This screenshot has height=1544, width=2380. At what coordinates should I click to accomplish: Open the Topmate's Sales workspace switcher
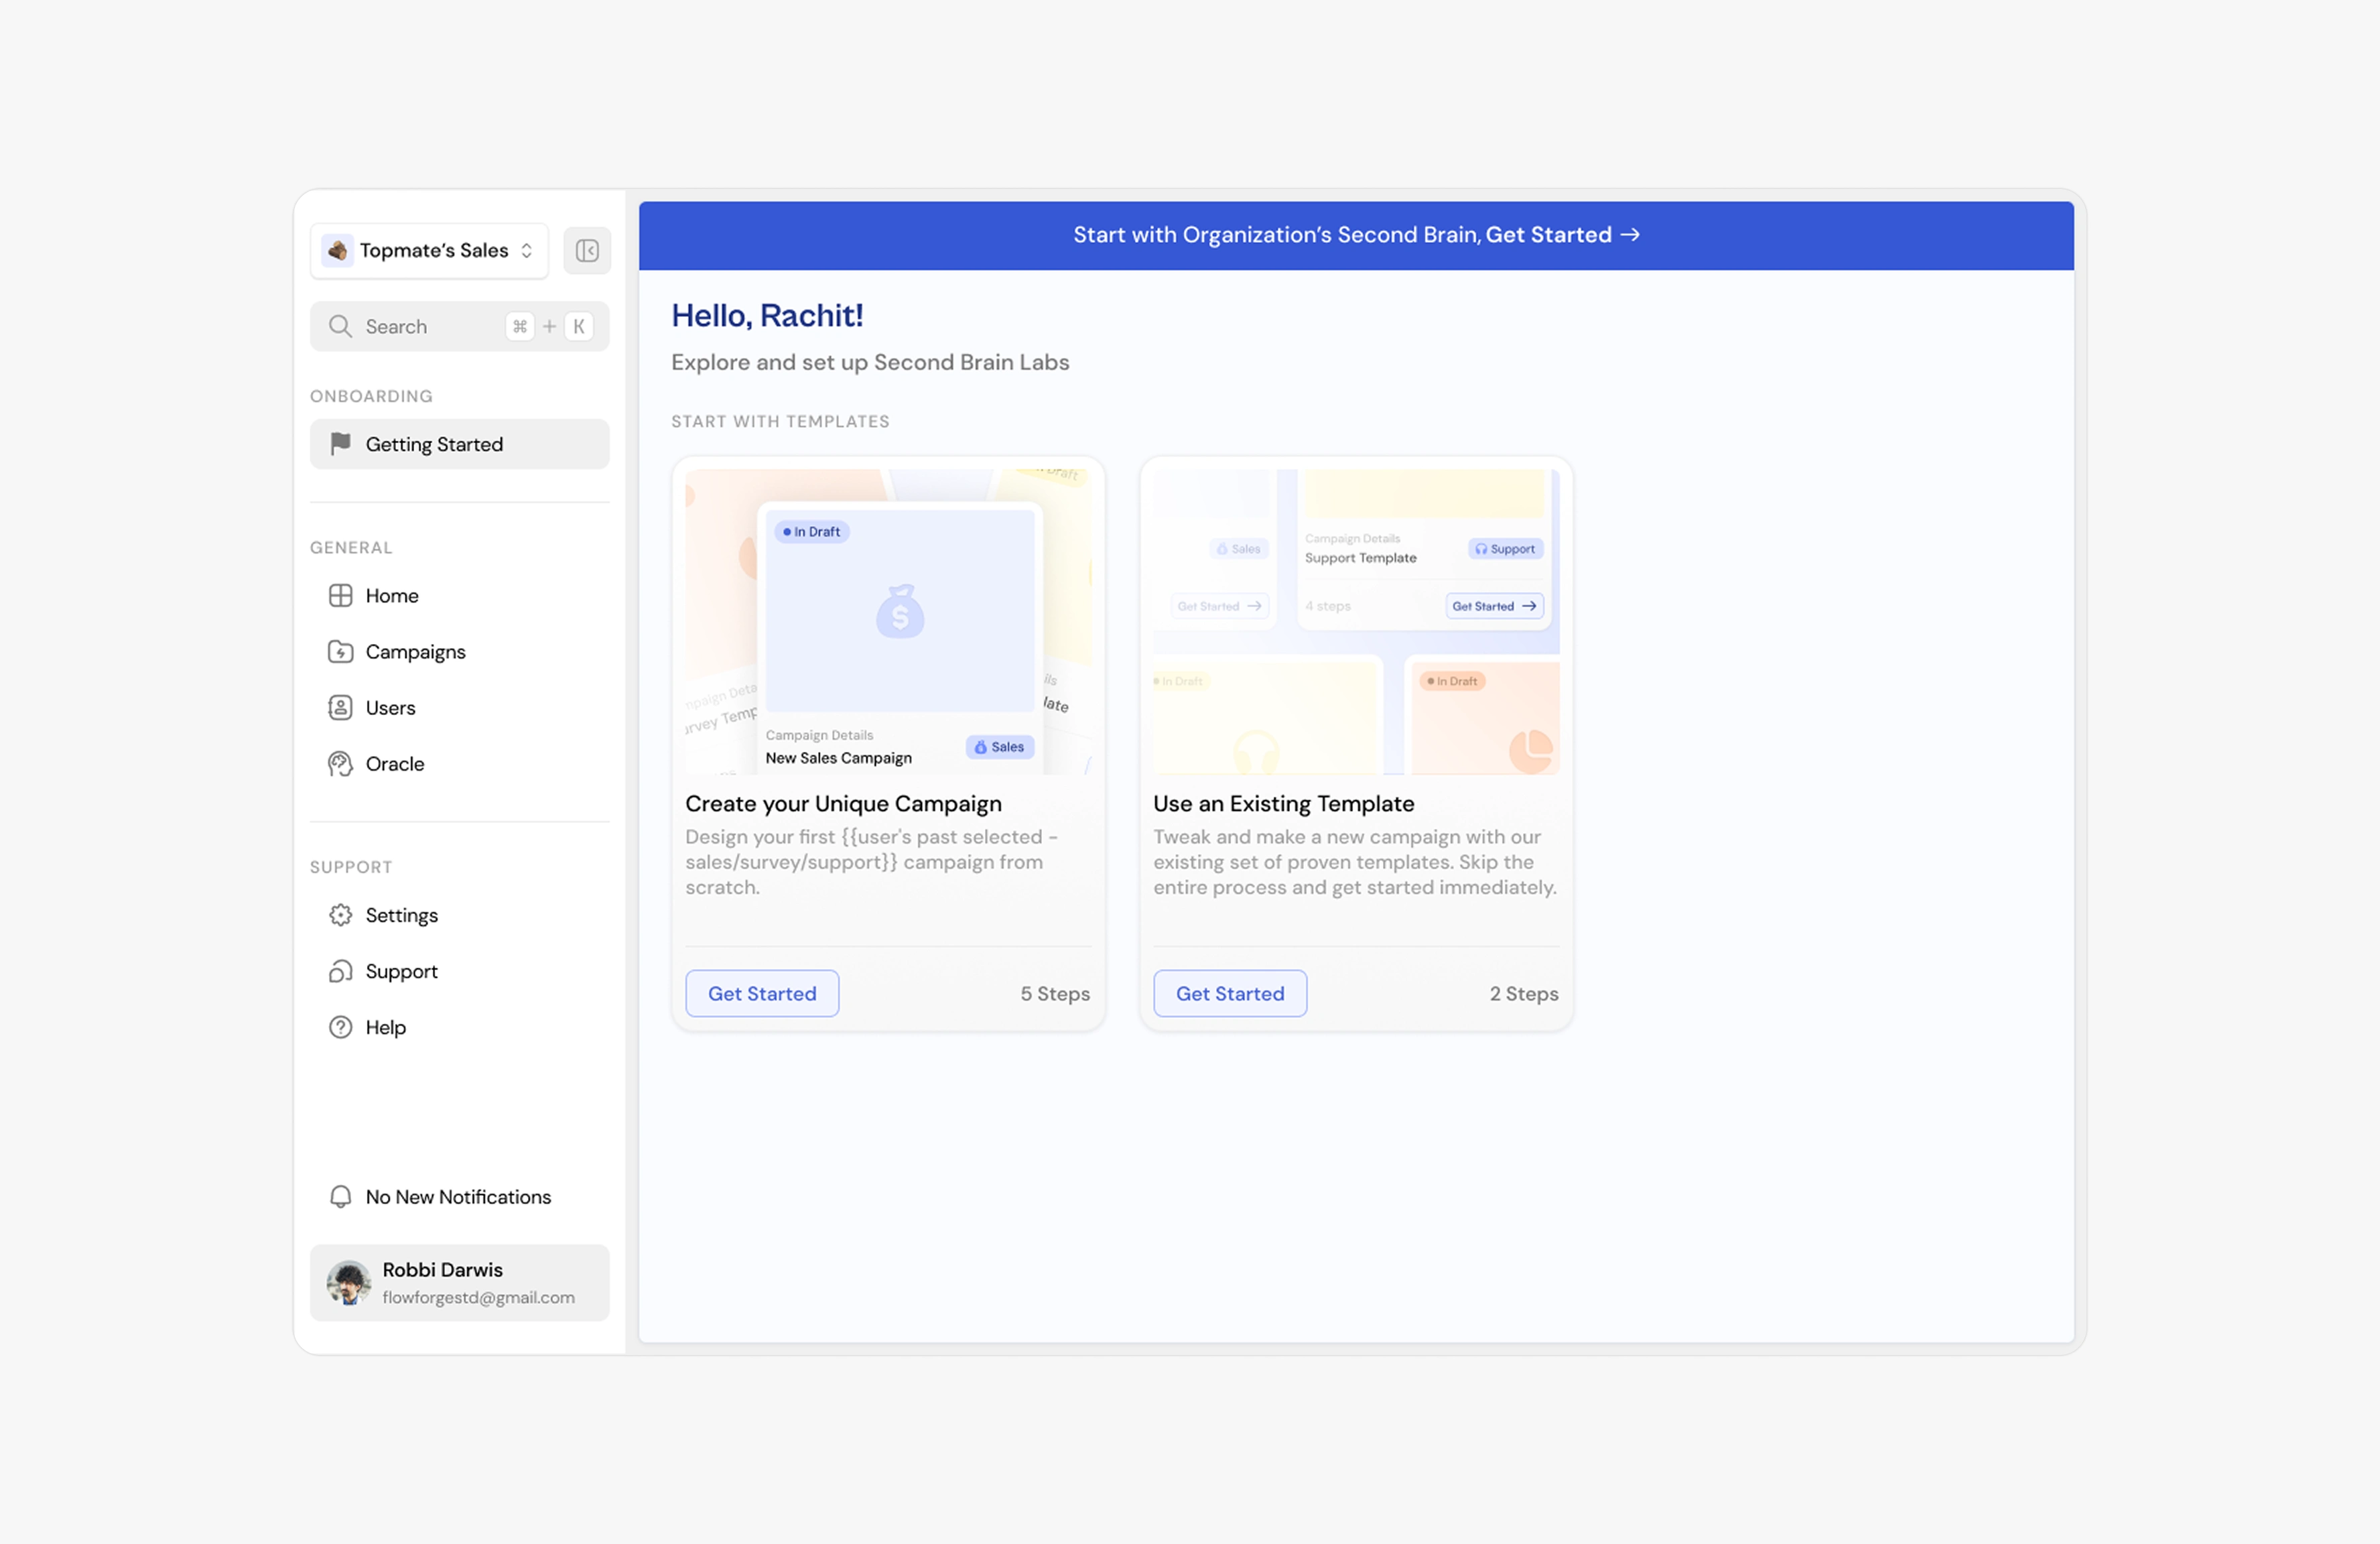tap(429, 250)
